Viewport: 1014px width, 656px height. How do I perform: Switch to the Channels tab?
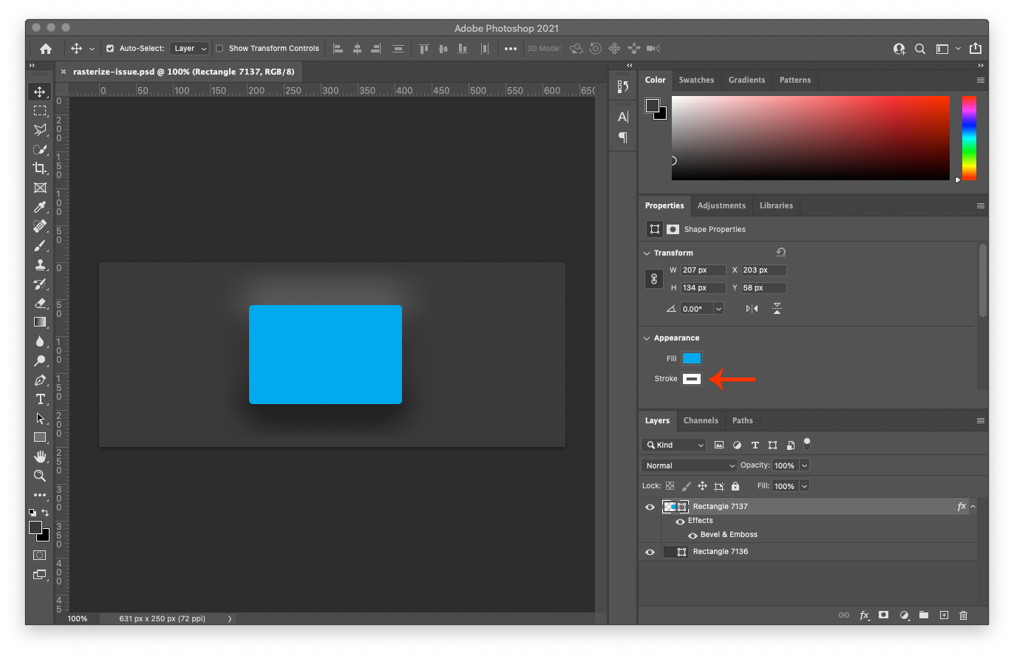(x=701, y=420)
